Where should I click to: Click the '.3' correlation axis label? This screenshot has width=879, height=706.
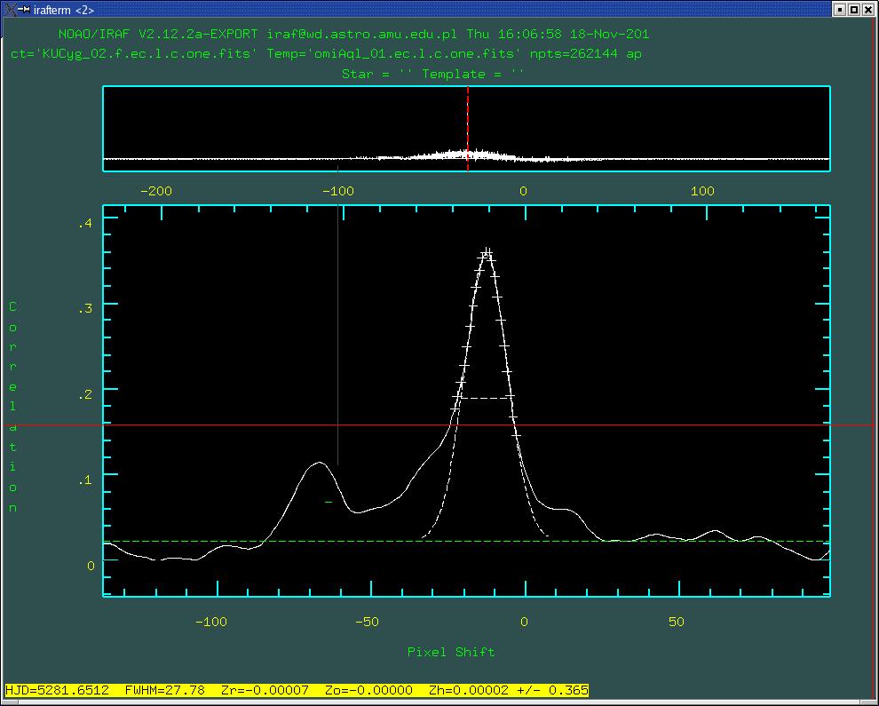coord(85,308)
